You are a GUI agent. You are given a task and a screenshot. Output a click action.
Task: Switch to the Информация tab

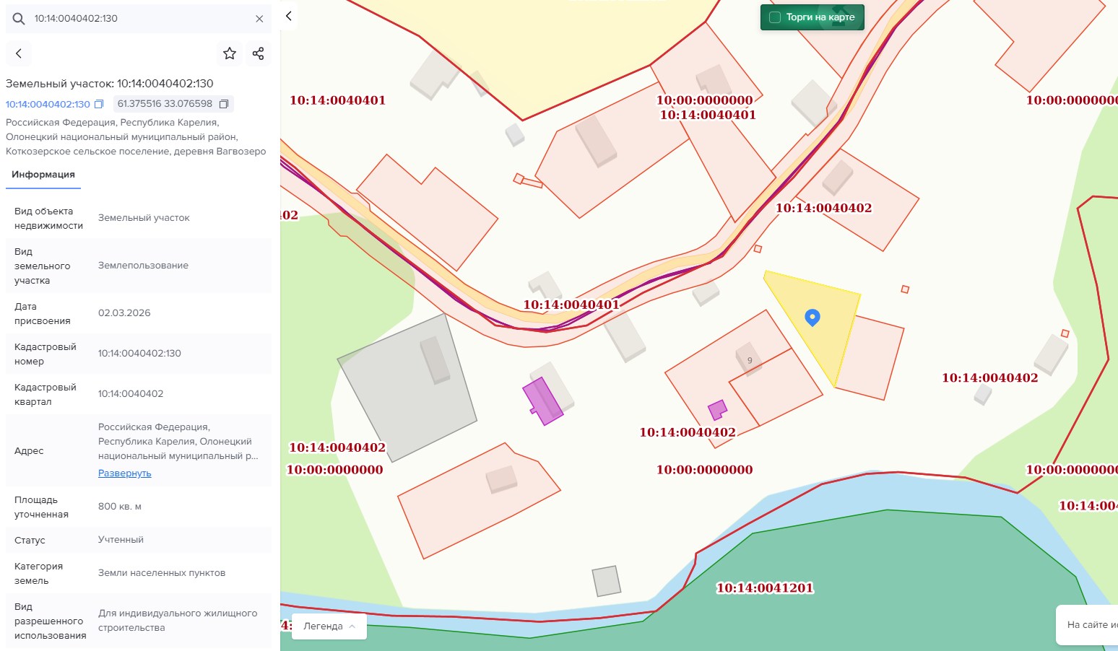[43, 175]
